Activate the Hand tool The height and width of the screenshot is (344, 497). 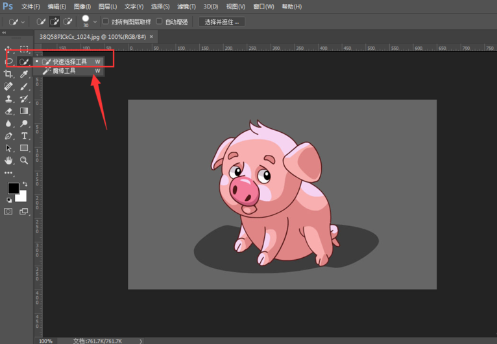(8, 160)
